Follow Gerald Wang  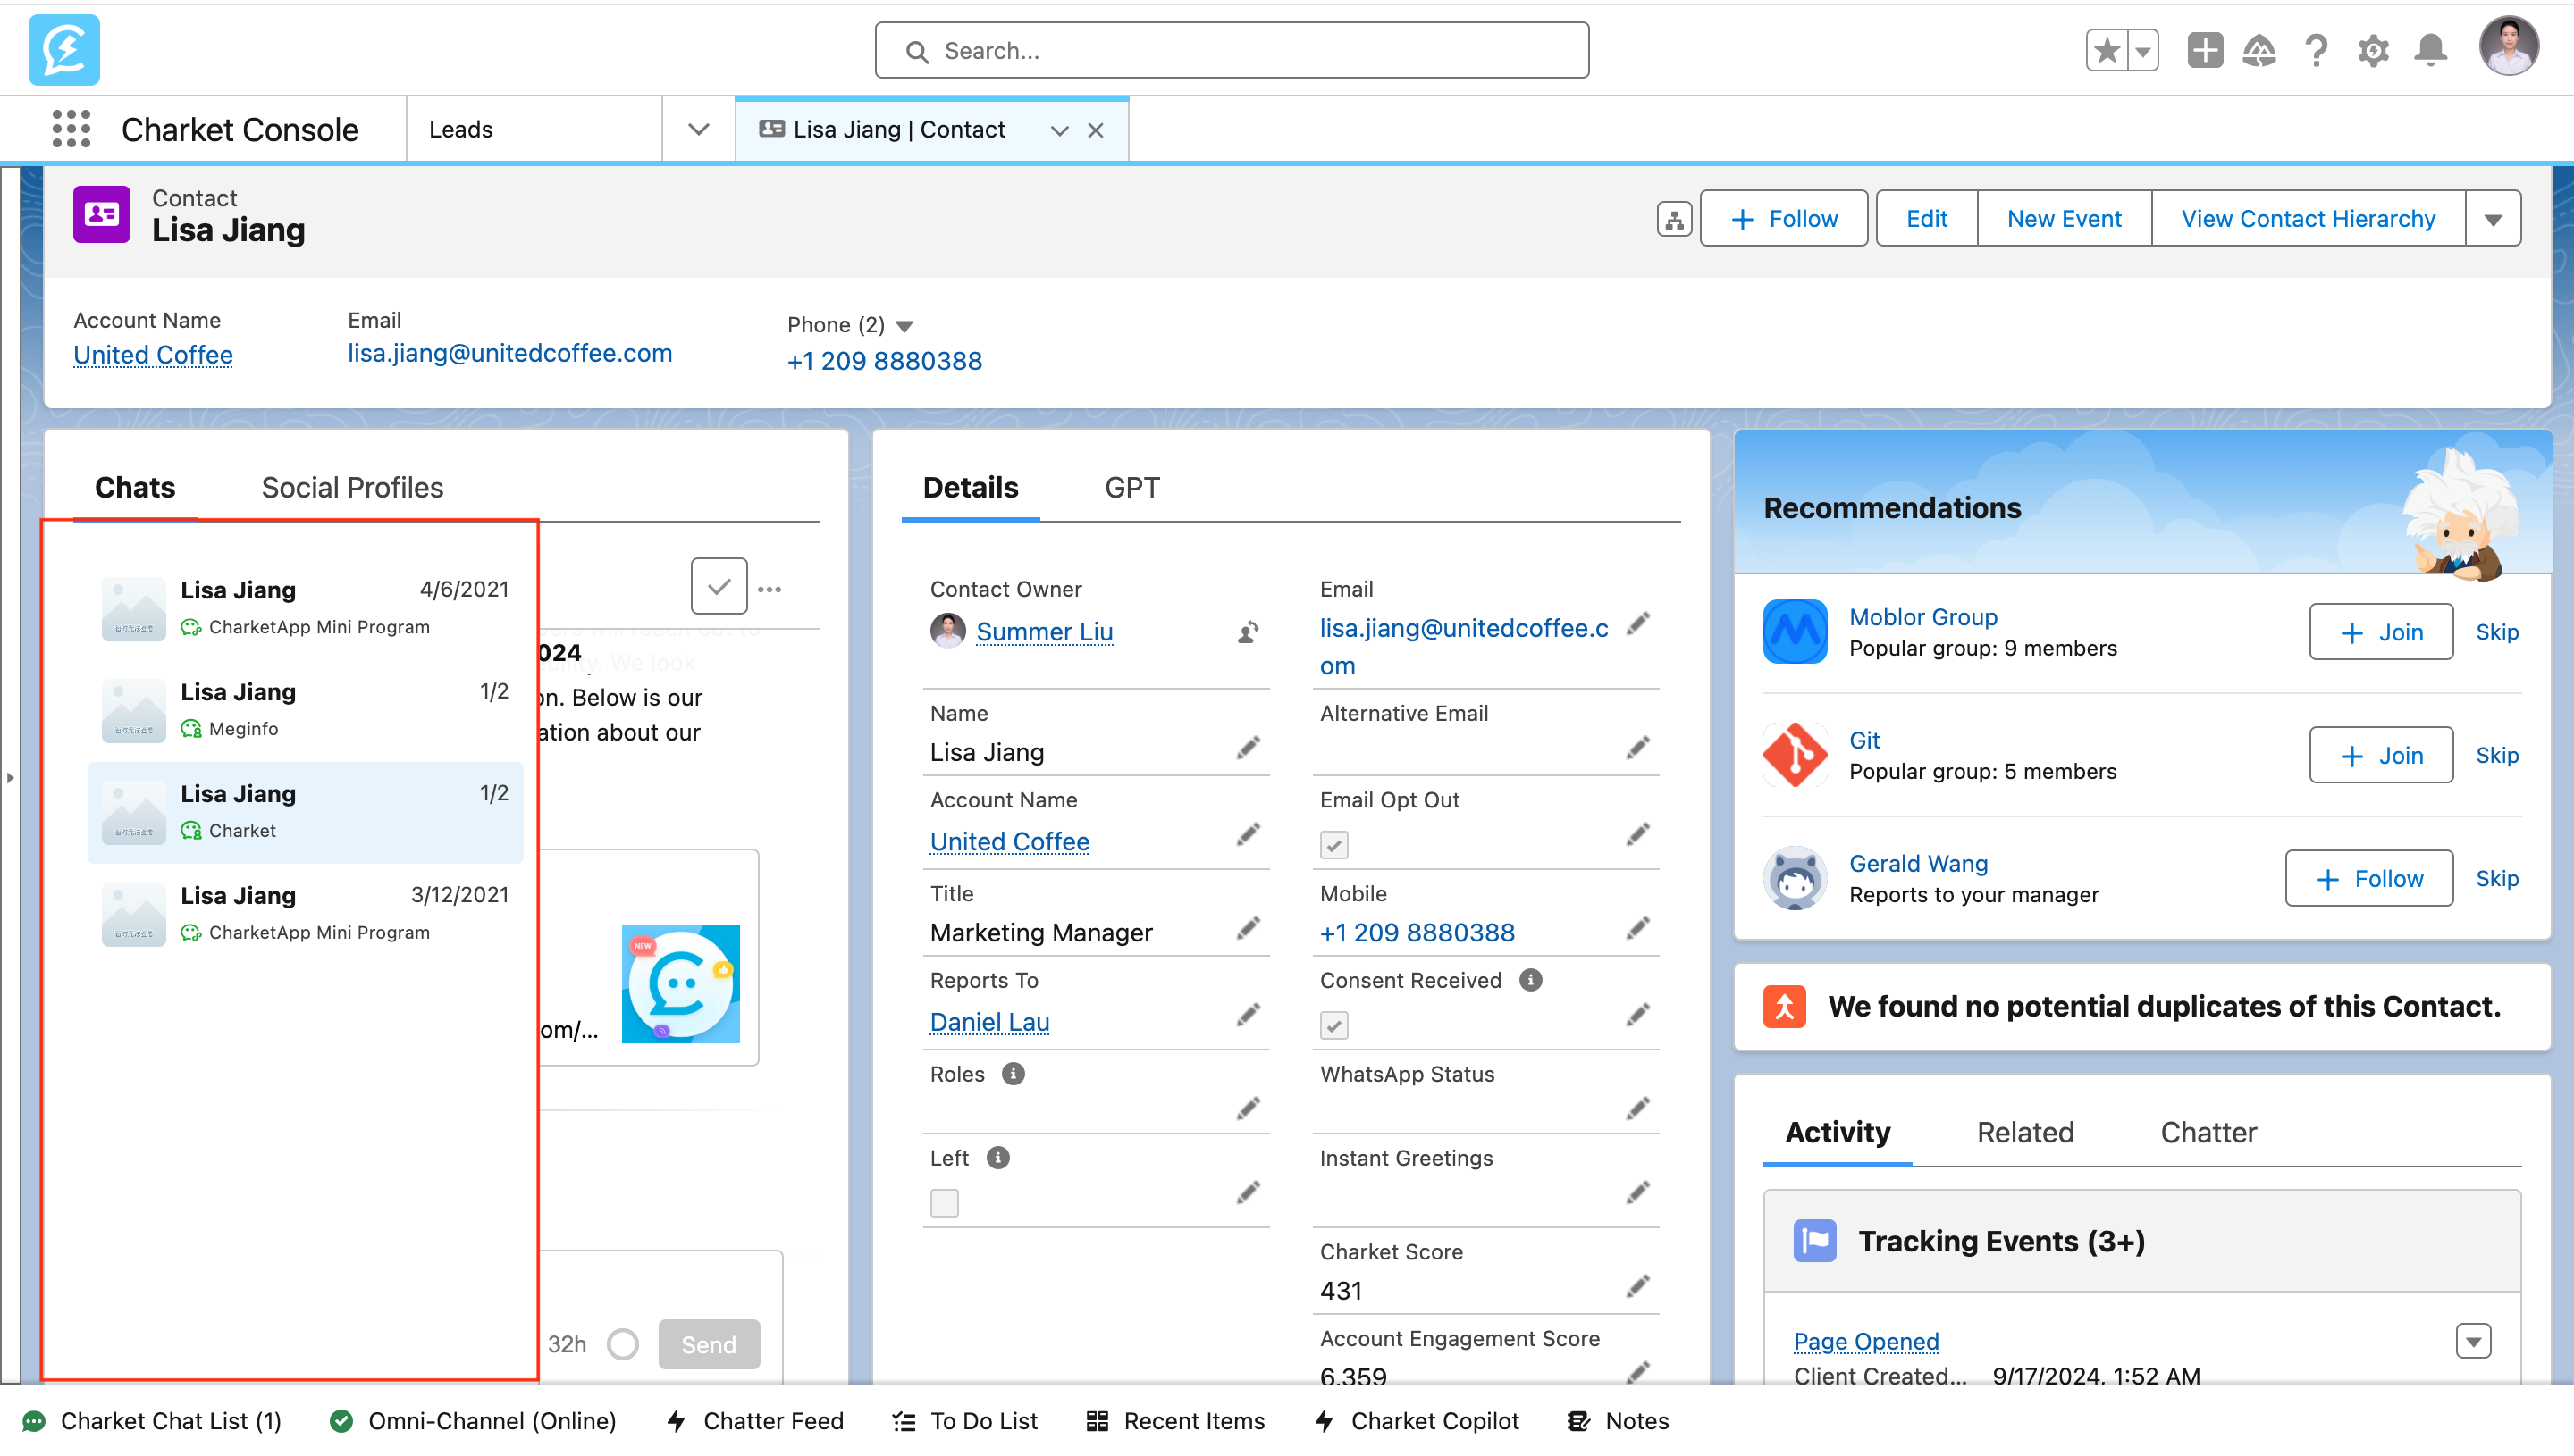pos(2368,878)
